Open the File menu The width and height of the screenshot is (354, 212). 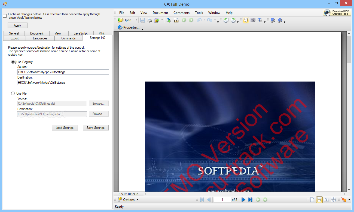tap(122, 13)
